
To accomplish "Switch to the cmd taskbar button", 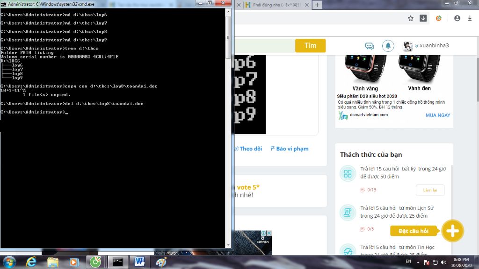I will click(117, 262).
